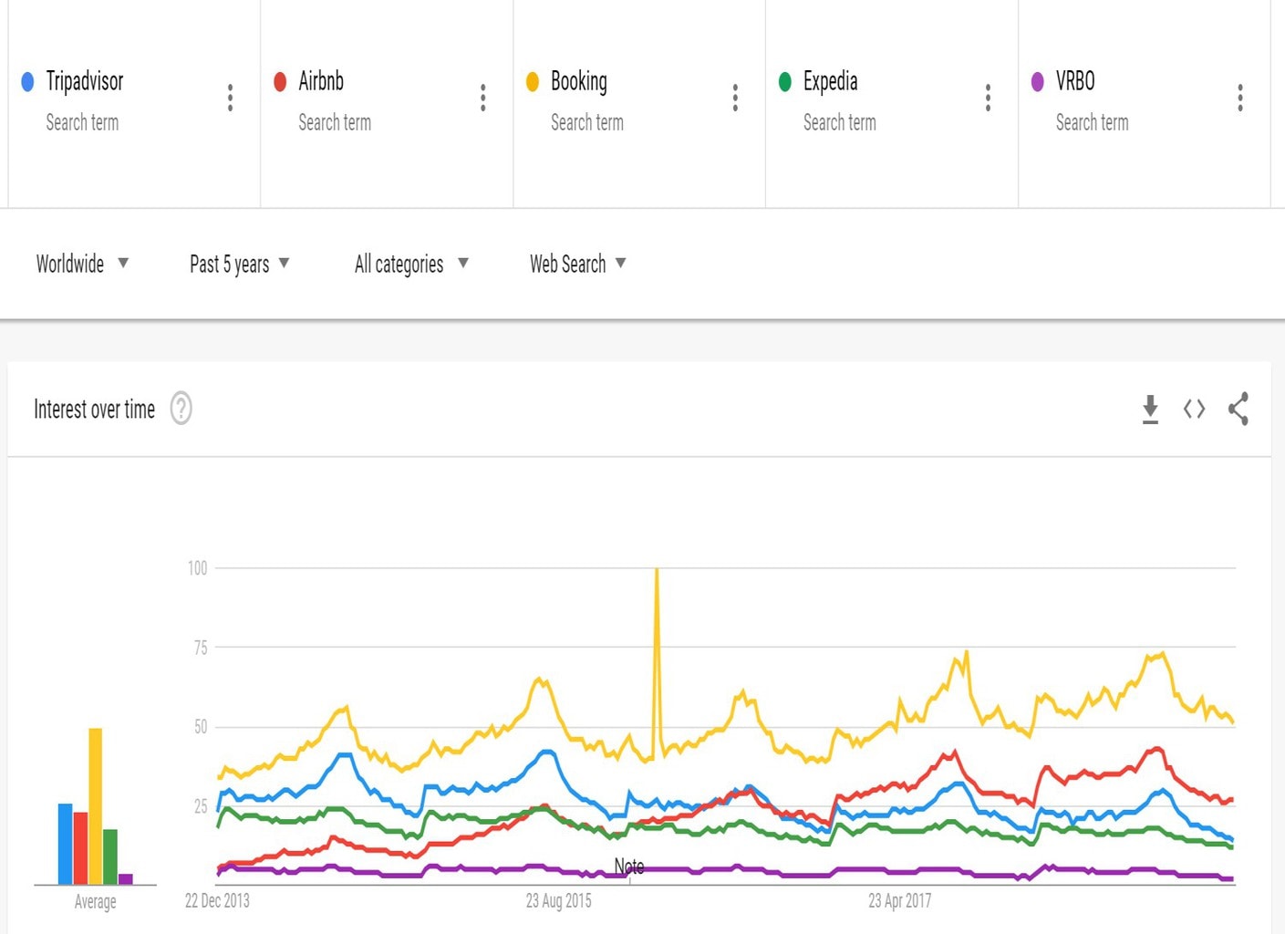The width and height of the screenshot is (1285, 934).
Task: Open help for Interest over time
Action: (x=181, y=409)
